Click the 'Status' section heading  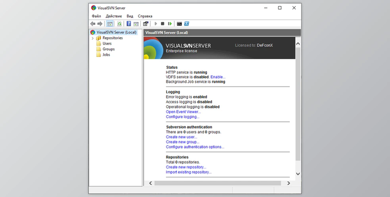point(172,67)
